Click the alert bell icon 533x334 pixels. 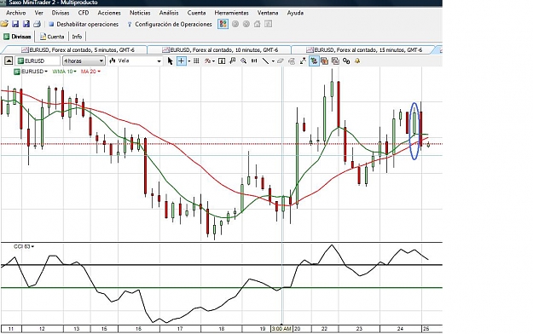pos(357,60)
